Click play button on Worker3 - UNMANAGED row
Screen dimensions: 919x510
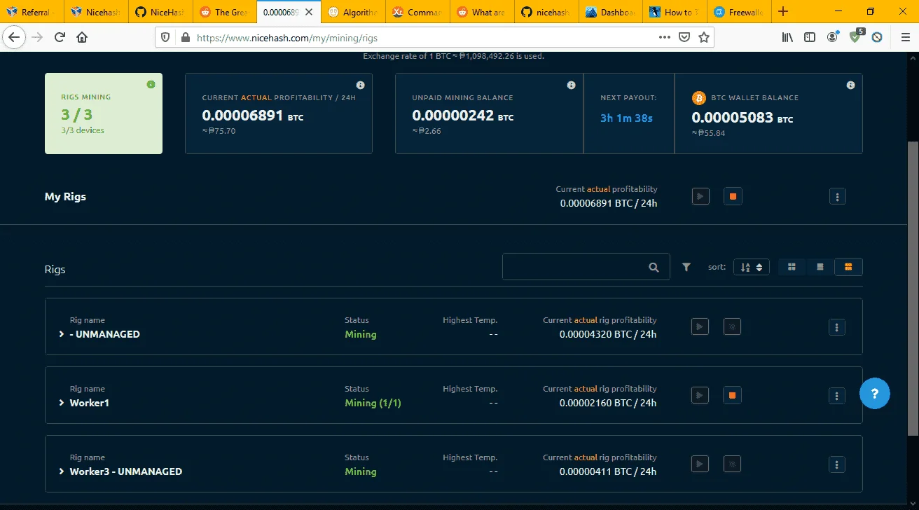[x=700, y=464]
